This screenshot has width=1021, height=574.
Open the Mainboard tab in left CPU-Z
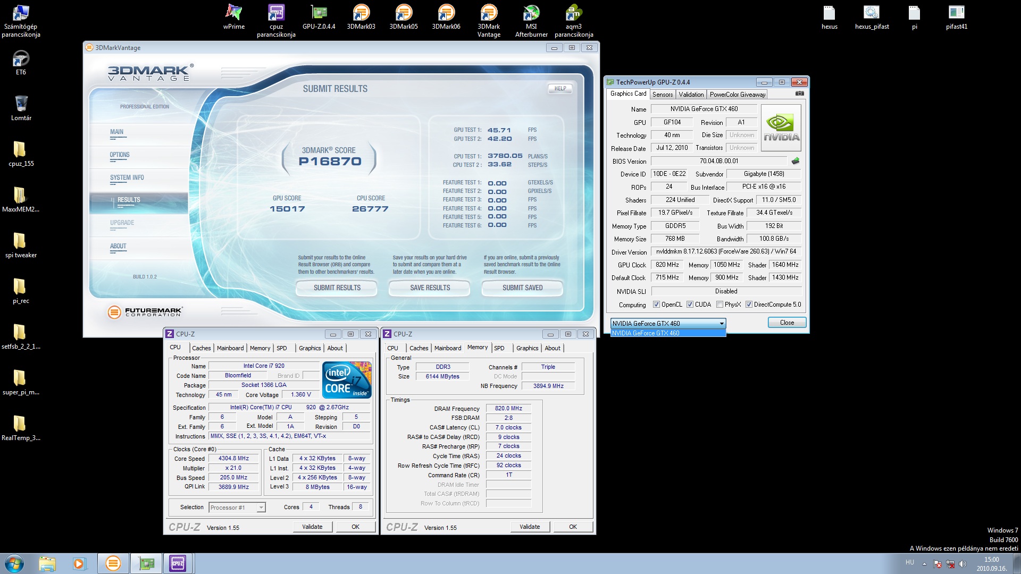[230, 348]
